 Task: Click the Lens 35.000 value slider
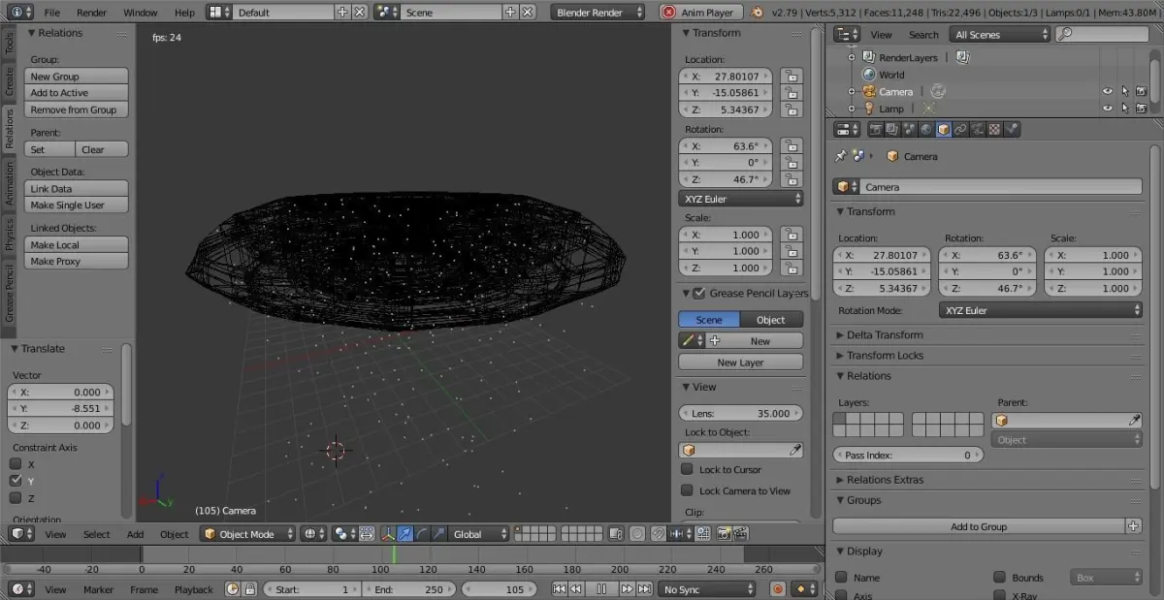[741, 413]
